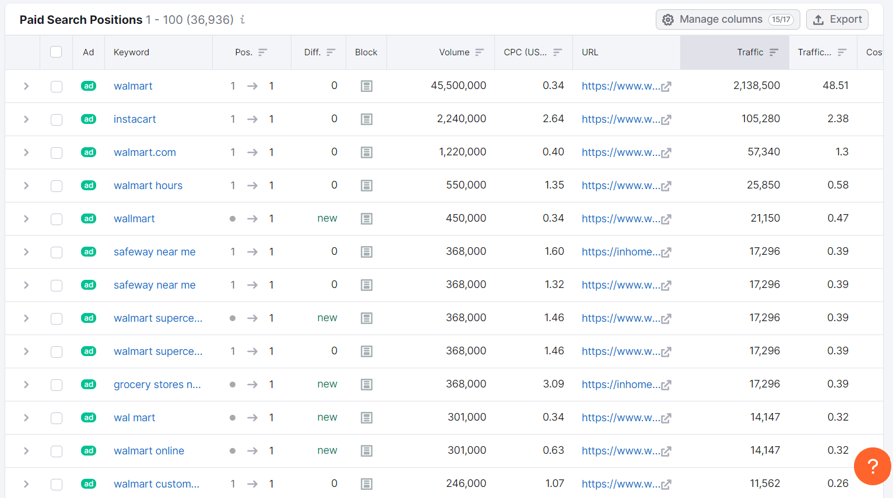The image size is (893, 498).
Task: View ad block icon for instacart row
Action: click(x=367, y=119)
